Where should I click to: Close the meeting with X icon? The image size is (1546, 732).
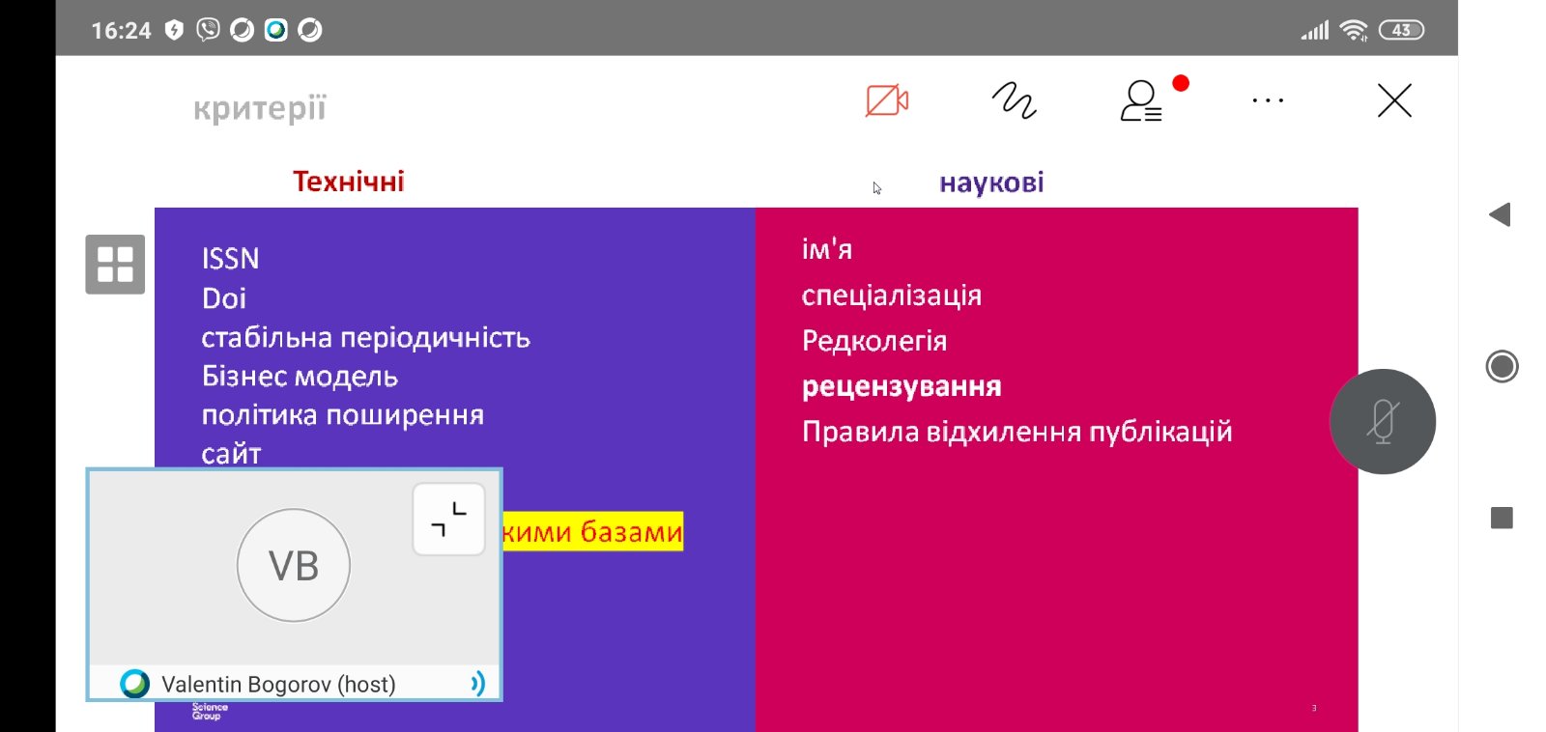1393,100
